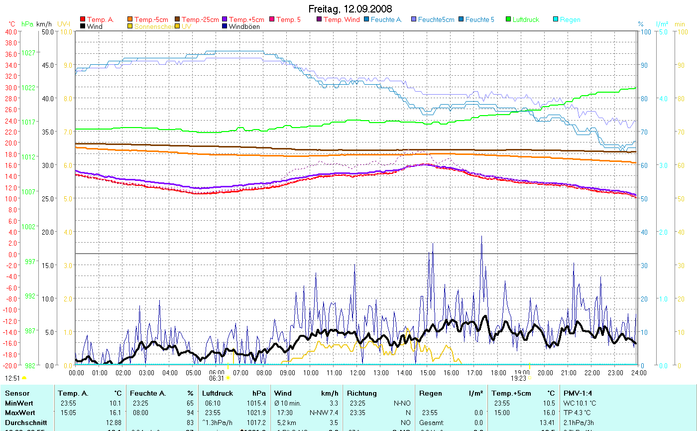The height and width of the screenshot is (431, 697).
Task: Click the sunrise marker at 06:31
Action: point(228,378)
